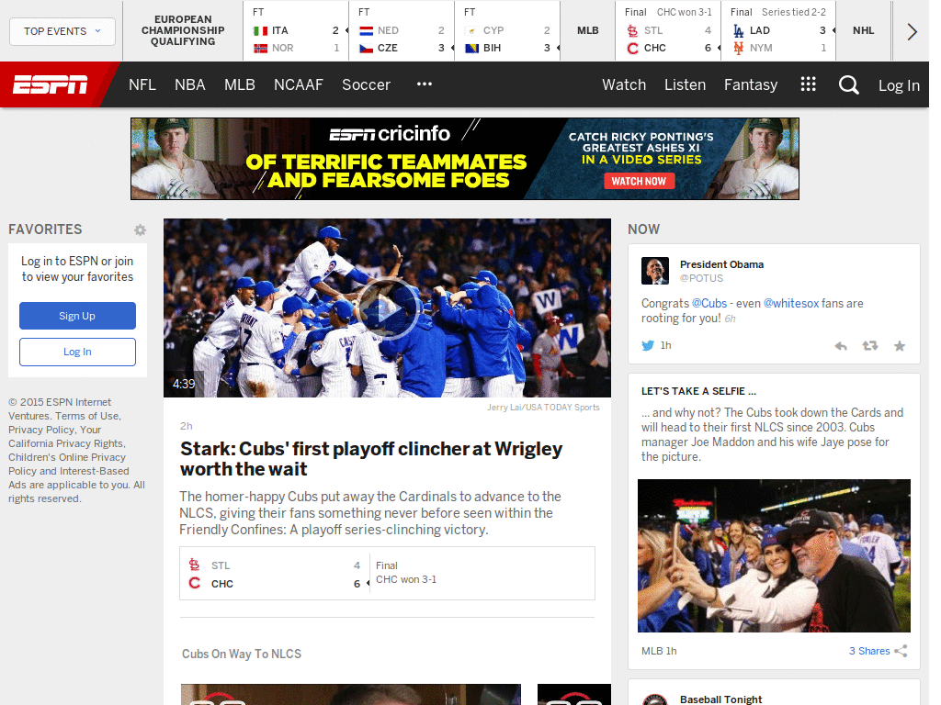Reply to President Obama's tweet
This screenshot has height=705, width=941.
841,346
